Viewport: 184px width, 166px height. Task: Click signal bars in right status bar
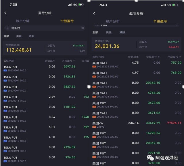163,5
